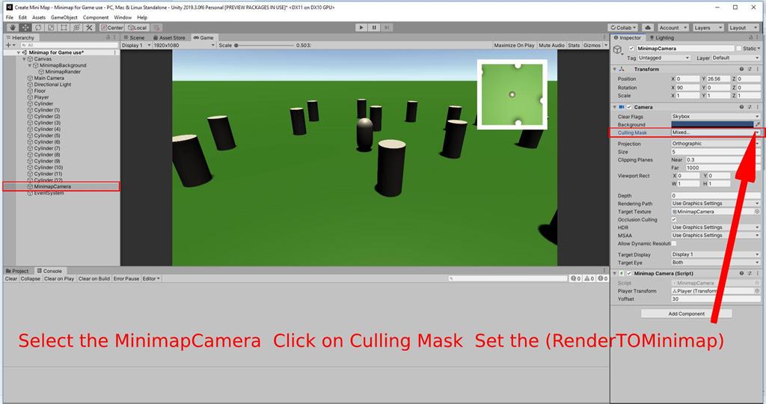
Task: Open the Component menu
Action: (96, 17)
